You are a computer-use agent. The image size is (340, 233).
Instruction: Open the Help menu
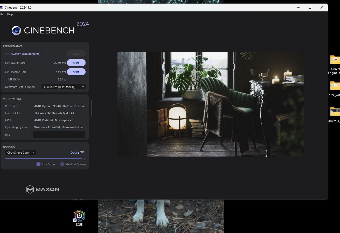point(10,14)
